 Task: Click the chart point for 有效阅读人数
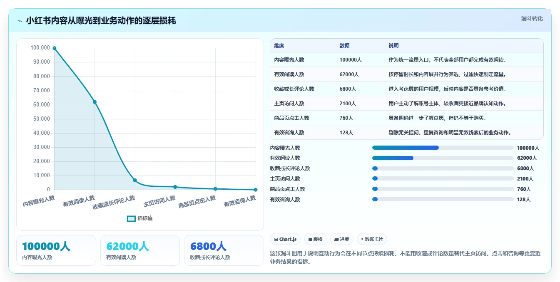click(x=95, y=102)
